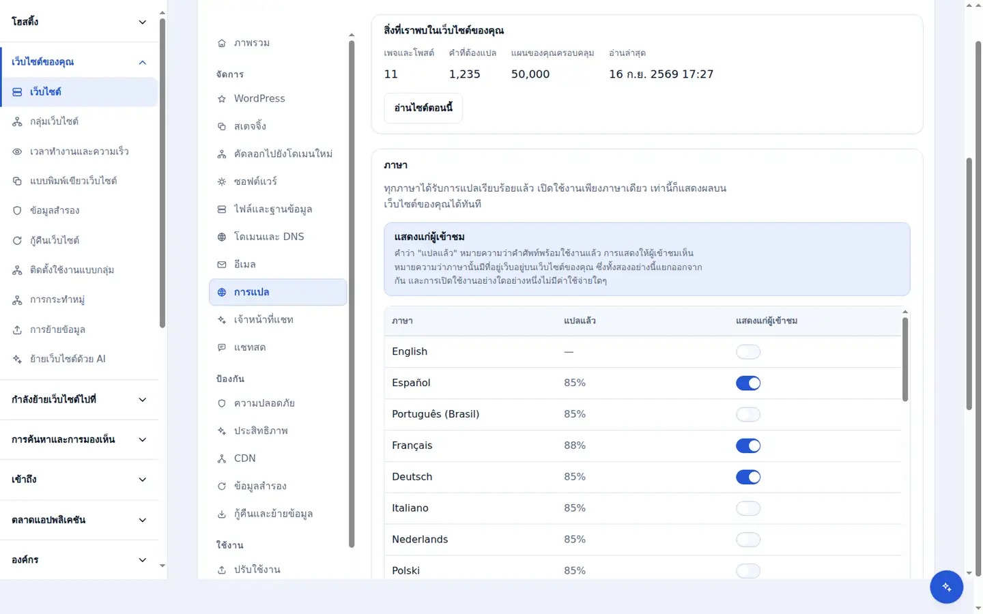This screenshot has height=614, width=983.
Task: Expand the เข้าถึง section
Action: click(x=79, y=480)
